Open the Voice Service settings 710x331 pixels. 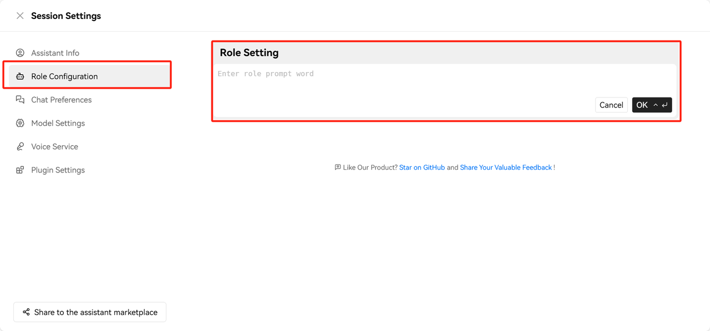tap(54, 147)
